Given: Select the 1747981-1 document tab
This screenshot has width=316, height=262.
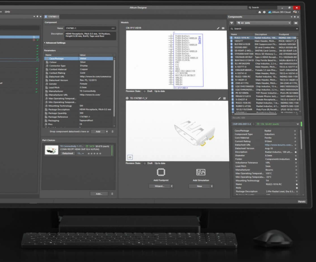Looking at the screenshot, I should click(51, 17).
